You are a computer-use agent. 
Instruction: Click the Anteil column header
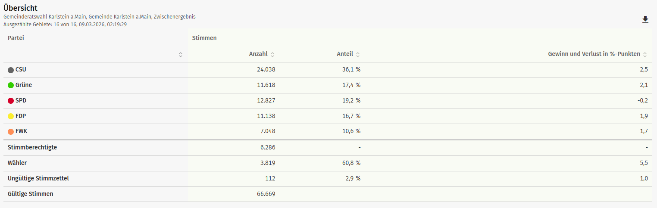click(x=344, y=54)
